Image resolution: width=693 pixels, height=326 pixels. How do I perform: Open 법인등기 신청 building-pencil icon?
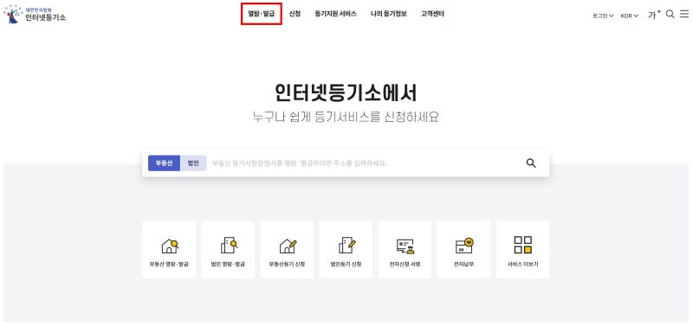(346, 246)
